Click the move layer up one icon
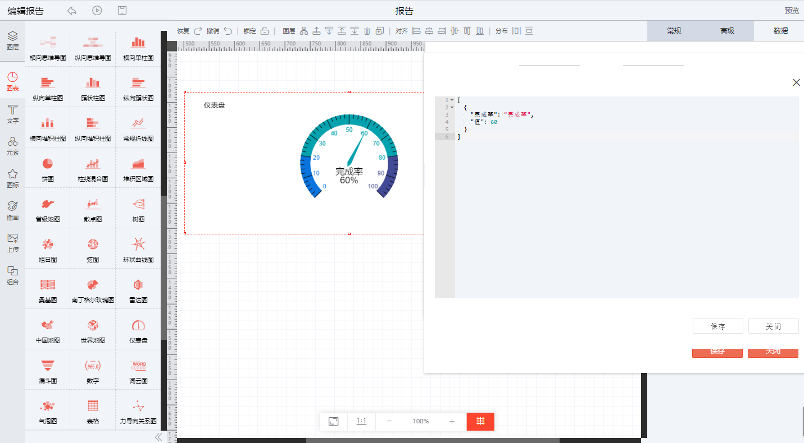The height and width of the screenshot is (443, 804). pyautogui.click(x=317, y=31)
